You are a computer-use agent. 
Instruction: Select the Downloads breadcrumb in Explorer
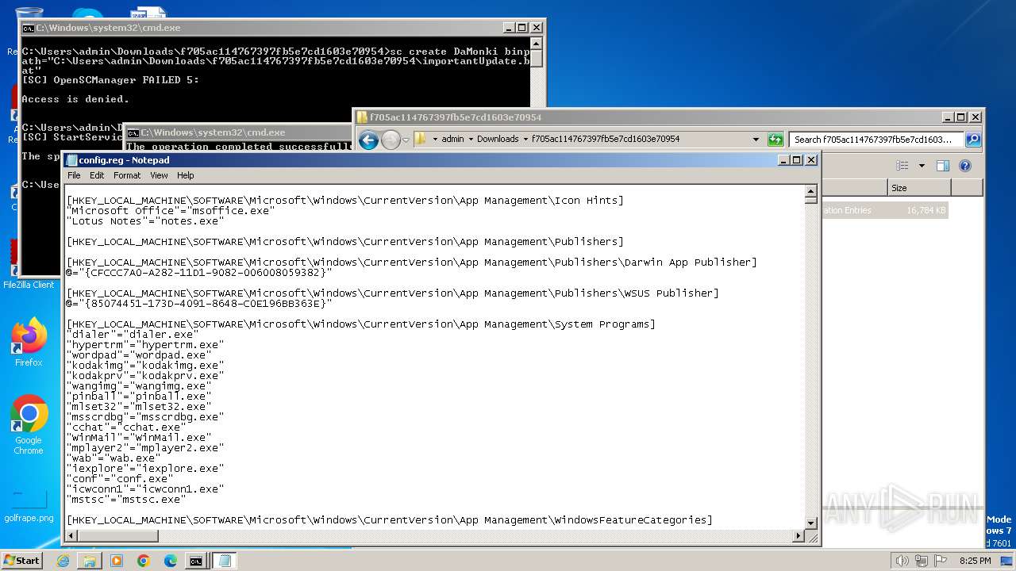pyautogui.click(x=498, y=139)
